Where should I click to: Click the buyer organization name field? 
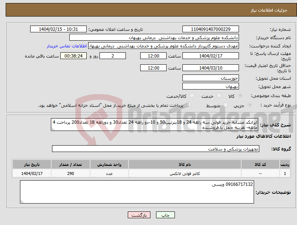(154, 37)
